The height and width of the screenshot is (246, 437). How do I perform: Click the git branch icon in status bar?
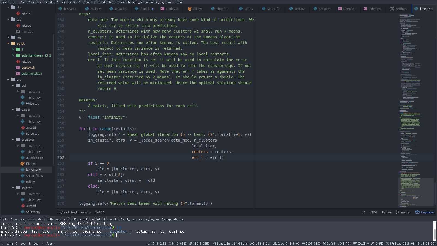click(397, 212)
